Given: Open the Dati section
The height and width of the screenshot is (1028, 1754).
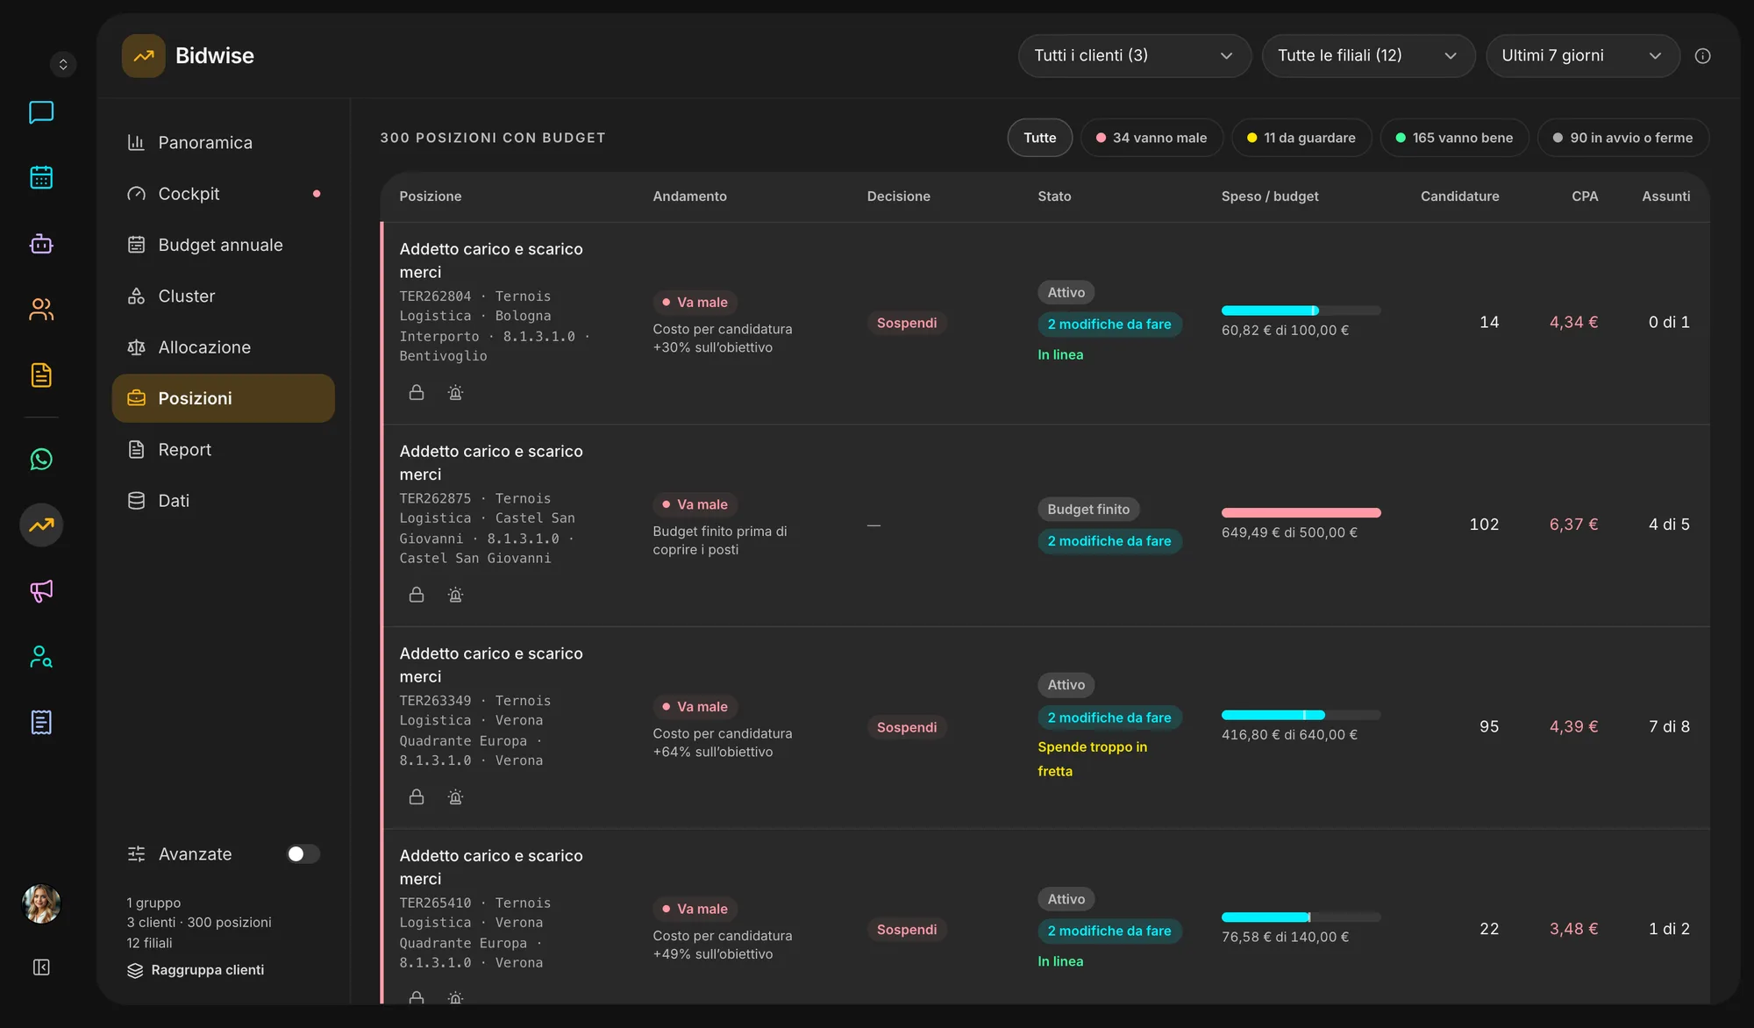Looking at the screenshot, I should tap(223, 501).
